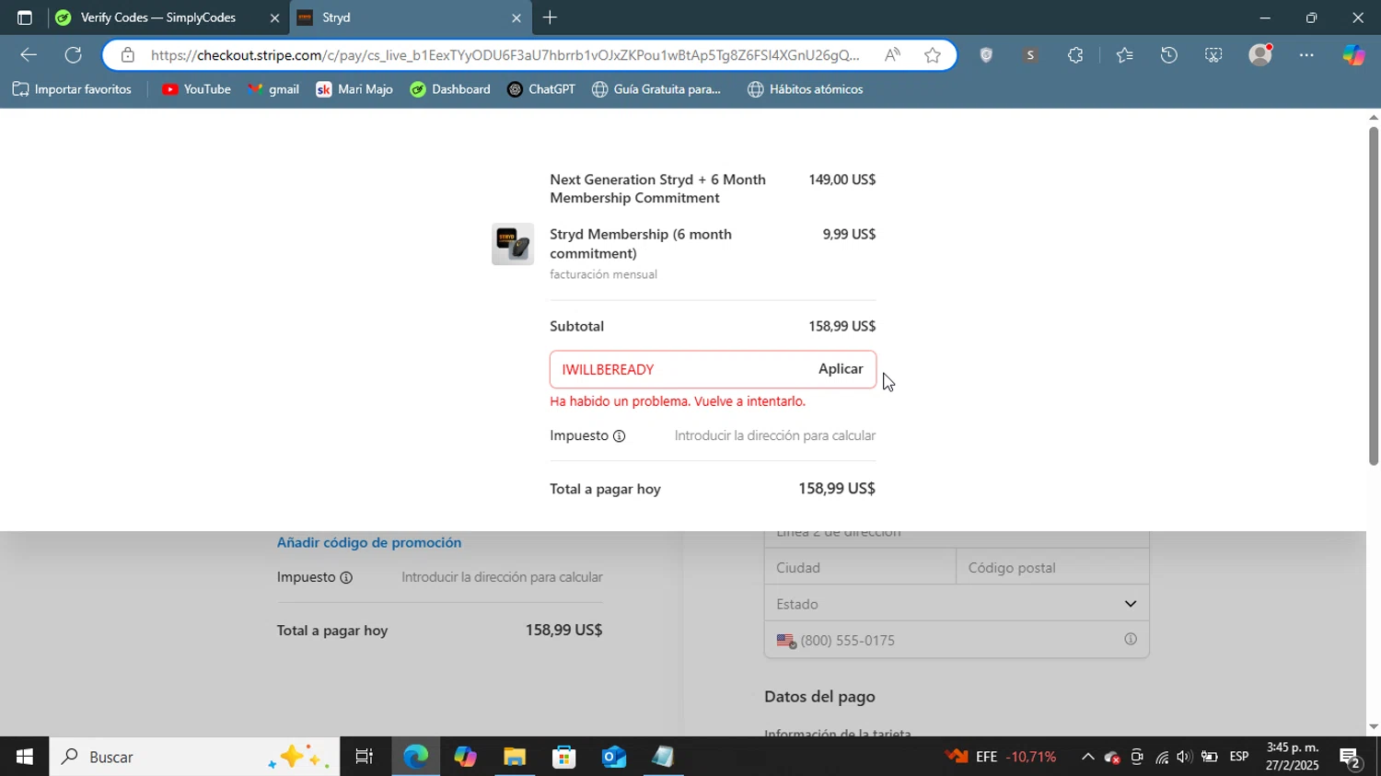Open Hábitos atómicos bookmark
1381x776 pixels.
[x=806, y=89]
